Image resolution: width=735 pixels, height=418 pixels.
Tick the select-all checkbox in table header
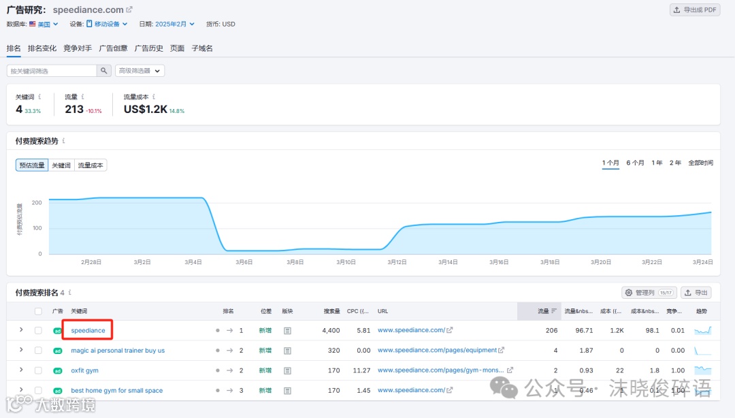38,311
